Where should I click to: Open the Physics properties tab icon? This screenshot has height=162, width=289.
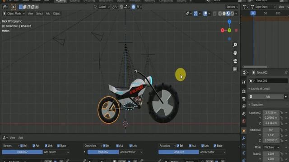244,153
